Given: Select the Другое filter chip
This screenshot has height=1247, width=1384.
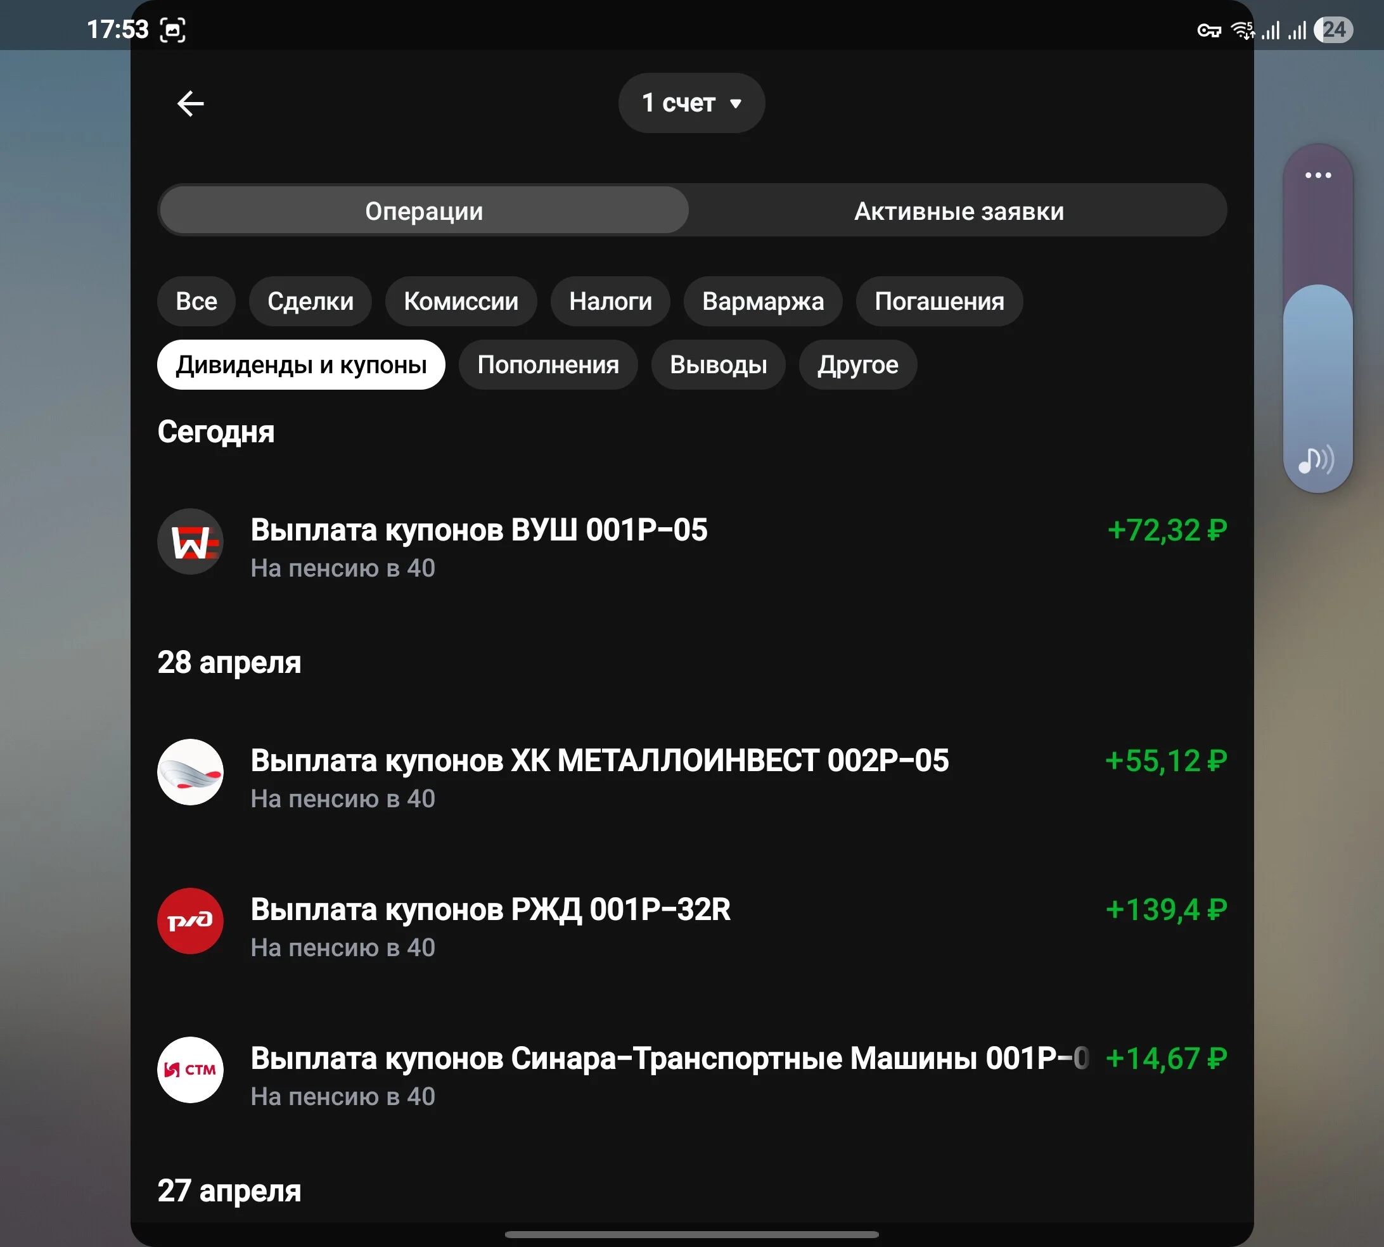Looking at the screenshot, I should pos(858,364).
